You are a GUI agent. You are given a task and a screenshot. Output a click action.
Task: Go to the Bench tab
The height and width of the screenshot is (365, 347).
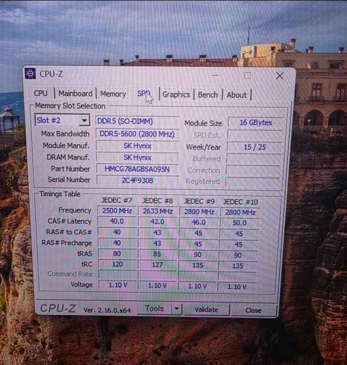click(x=208, y=95)
